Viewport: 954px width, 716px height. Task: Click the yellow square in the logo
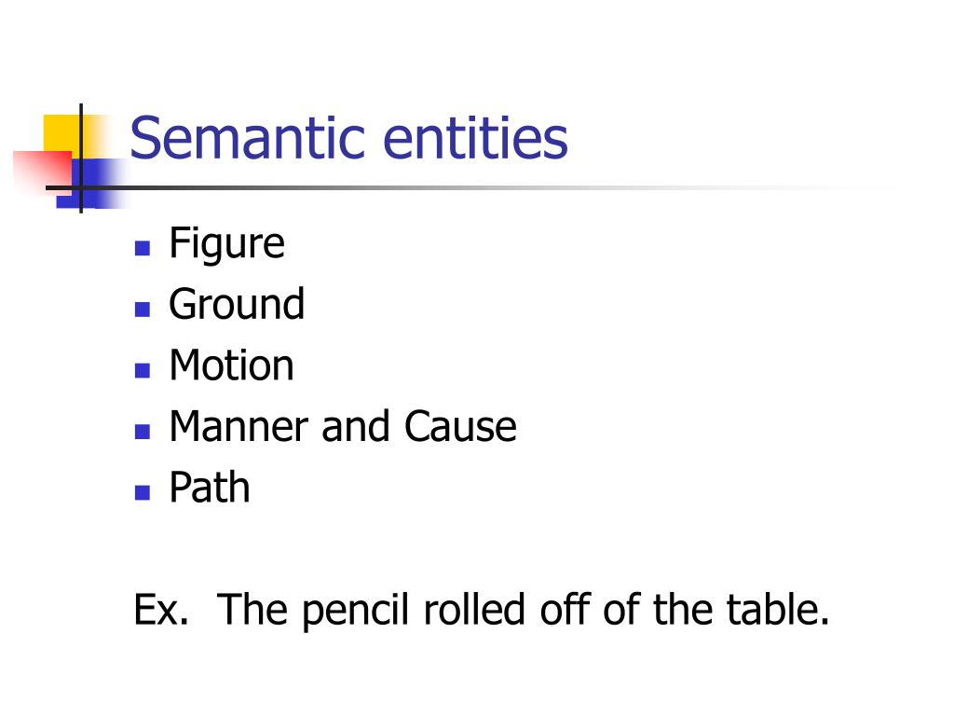[x=62, y=134]
